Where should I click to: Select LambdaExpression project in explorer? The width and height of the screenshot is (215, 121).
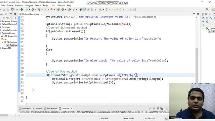9,30
